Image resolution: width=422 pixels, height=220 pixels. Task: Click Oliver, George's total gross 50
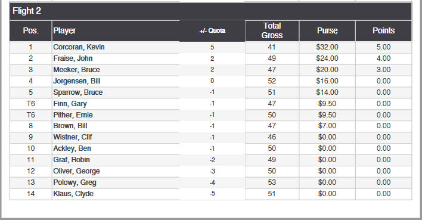pos(272,171)
